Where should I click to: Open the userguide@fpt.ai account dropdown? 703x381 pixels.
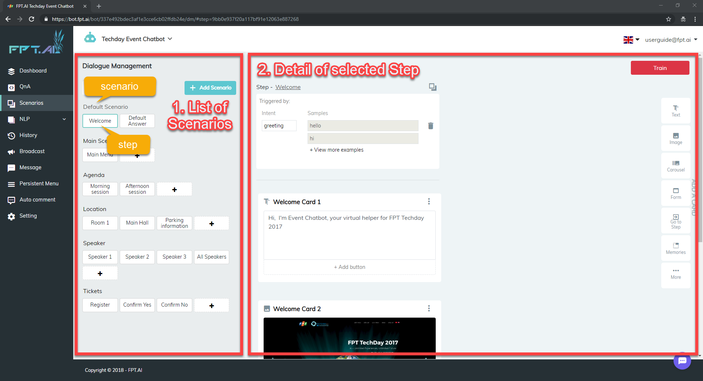point(671,40)
